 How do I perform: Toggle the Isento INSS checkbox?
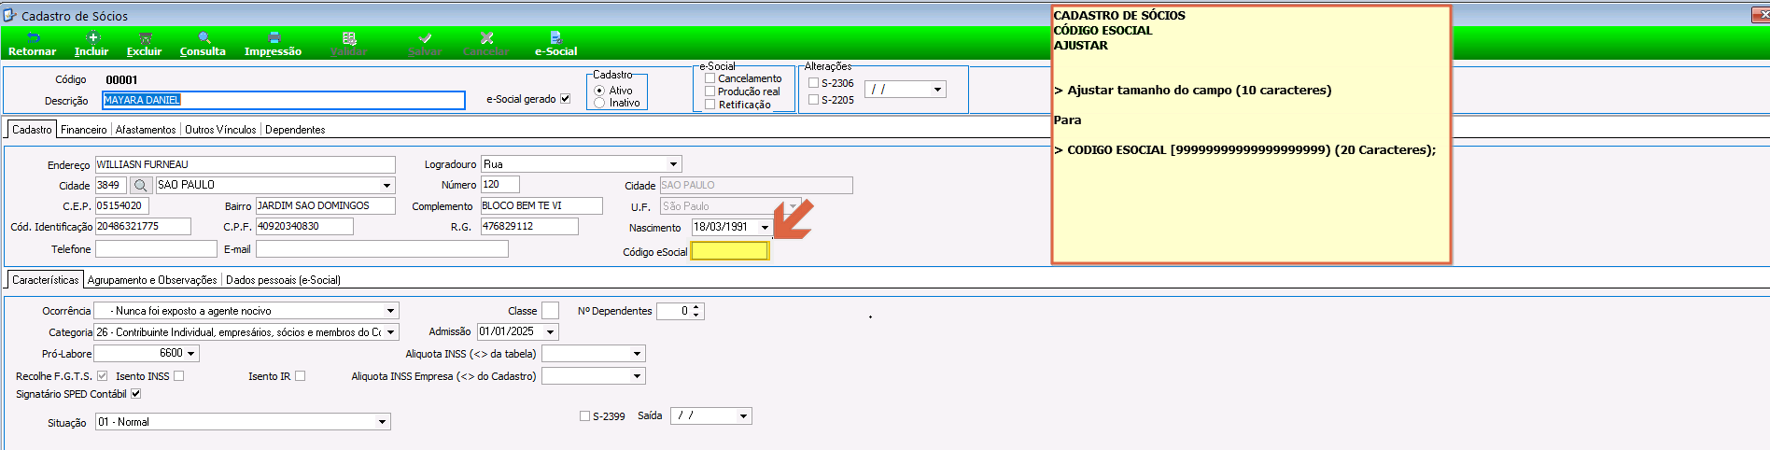(x=179, y=376)
